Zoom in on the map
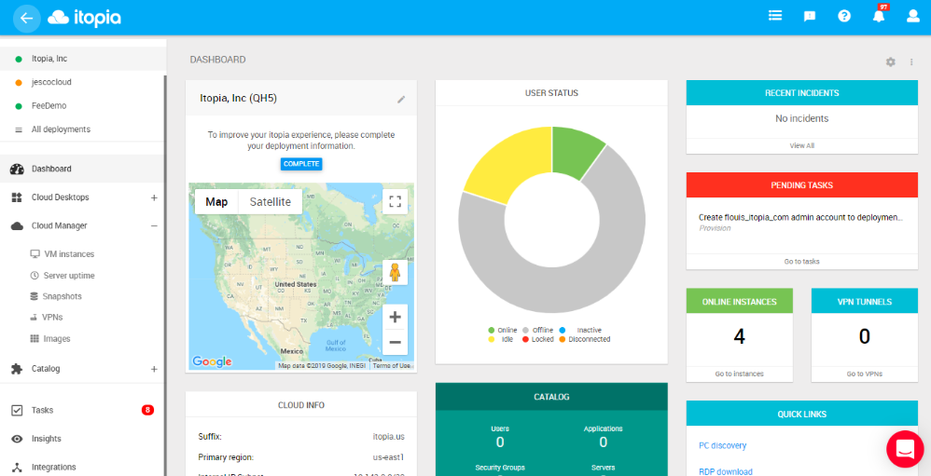Viewport: 931px width, 476px height. 395,317
